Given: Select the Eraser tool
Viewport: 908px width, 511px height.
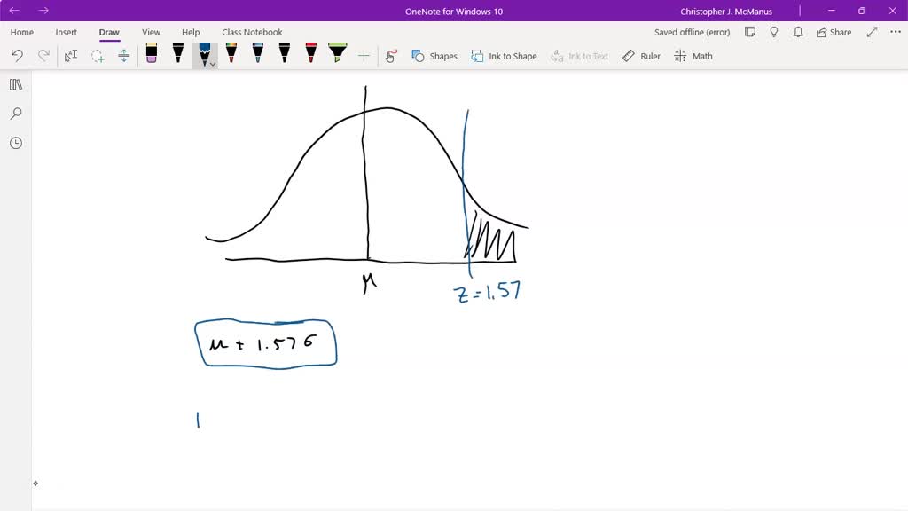Looking at the screenshot, I should (x=150, y=55).
